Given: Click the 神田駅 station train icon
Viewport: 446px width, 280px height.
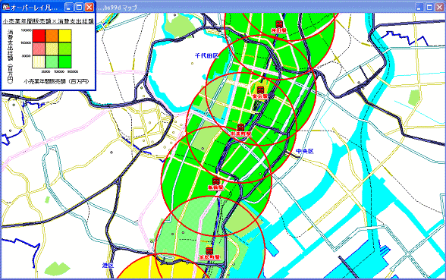Looking at the screenshot, I should coord(279,24).
